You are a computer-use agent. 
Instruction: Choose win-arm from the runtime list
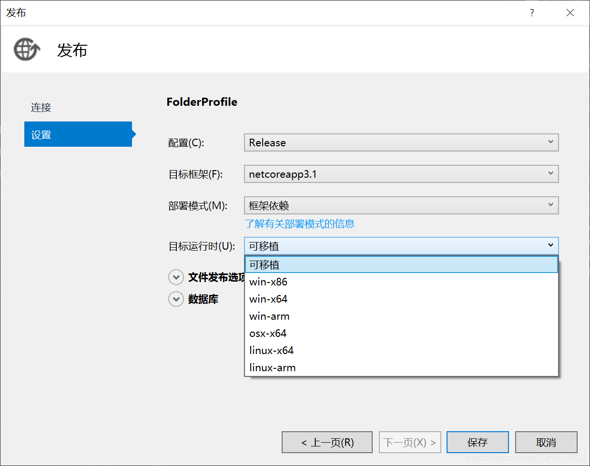pos(401,316)
